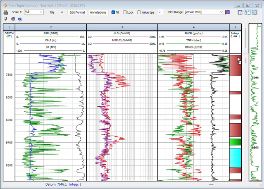Click the first icon in top-right toolbar group
The height and width of the screenshot is (189, 264).
(x=240, y=12)
